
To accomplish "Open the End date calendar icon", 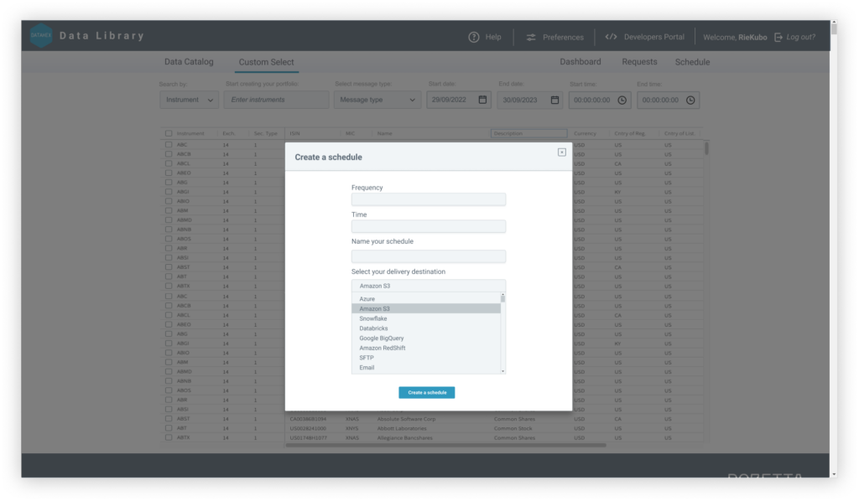I will coord(554,99).
